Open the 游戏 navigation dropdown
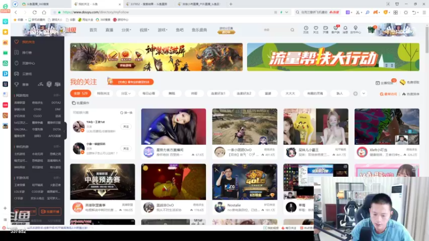Image resolution: width=429 pixels, height=241 pixels. [162, 30]
